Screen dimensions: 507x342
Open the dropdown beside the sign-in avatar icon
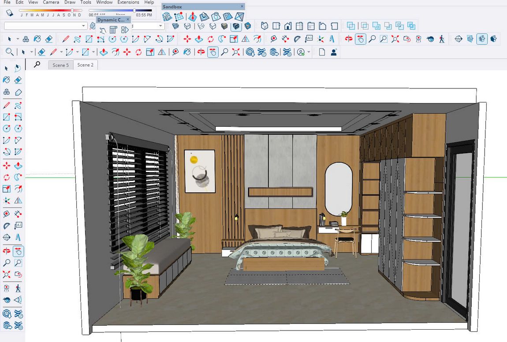[x=309, y=52]
